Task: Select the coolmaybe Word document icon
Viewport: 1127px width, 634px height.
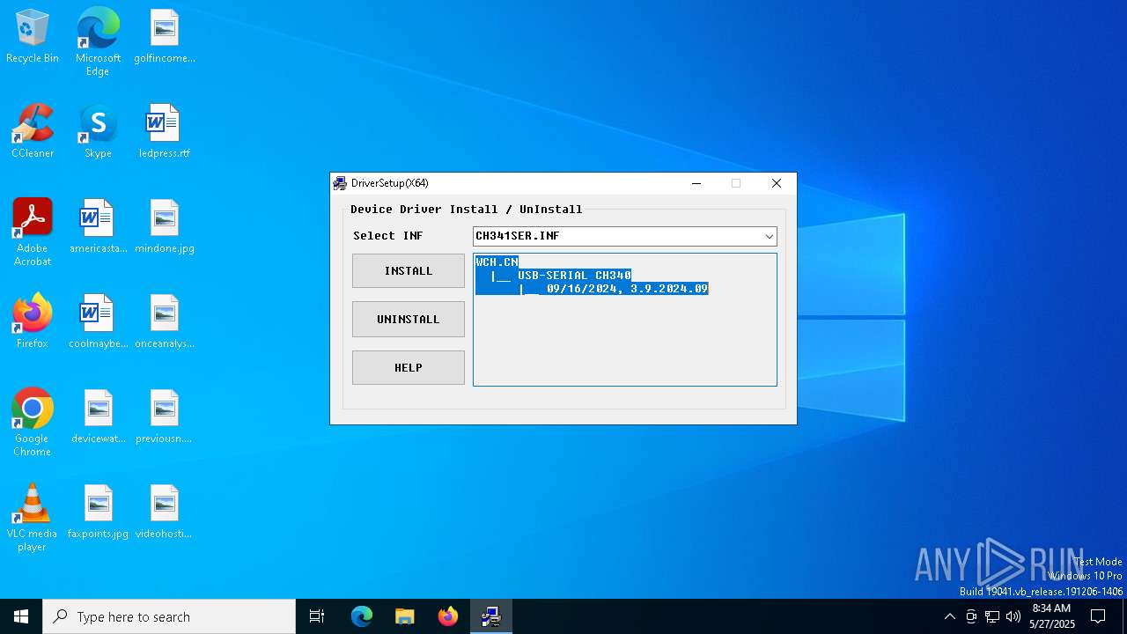Action: point(98,322)
